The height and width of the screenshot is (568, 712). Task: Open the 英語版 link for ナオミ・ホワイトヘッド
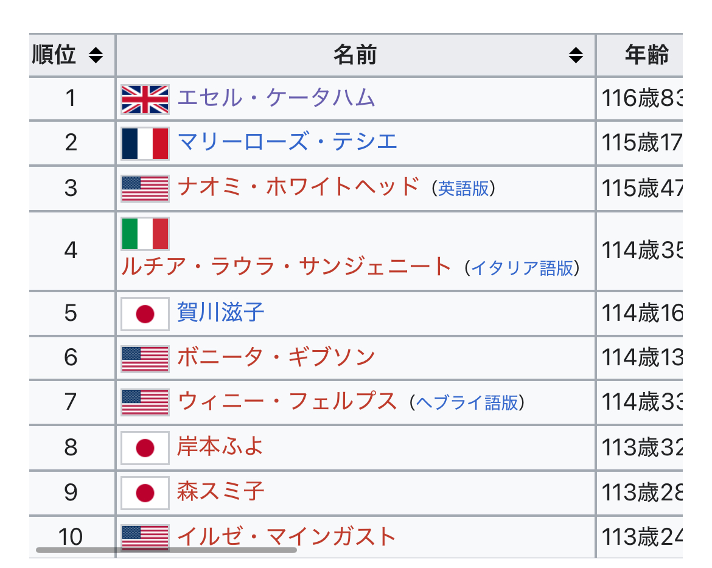click(x=463, y=189)
